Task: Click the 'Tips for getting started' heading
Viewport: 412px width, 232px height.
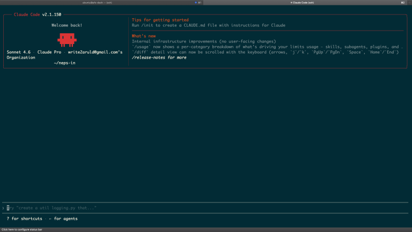Action: [x=160, y=20]
